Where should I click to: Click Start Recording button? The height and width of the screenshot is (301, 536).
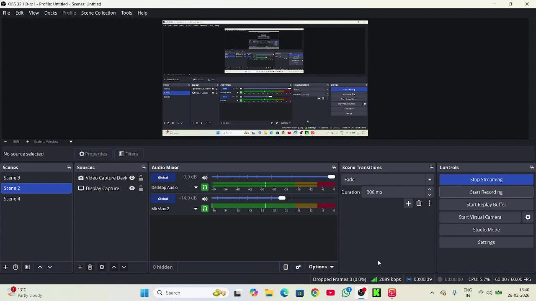point(486,192)
